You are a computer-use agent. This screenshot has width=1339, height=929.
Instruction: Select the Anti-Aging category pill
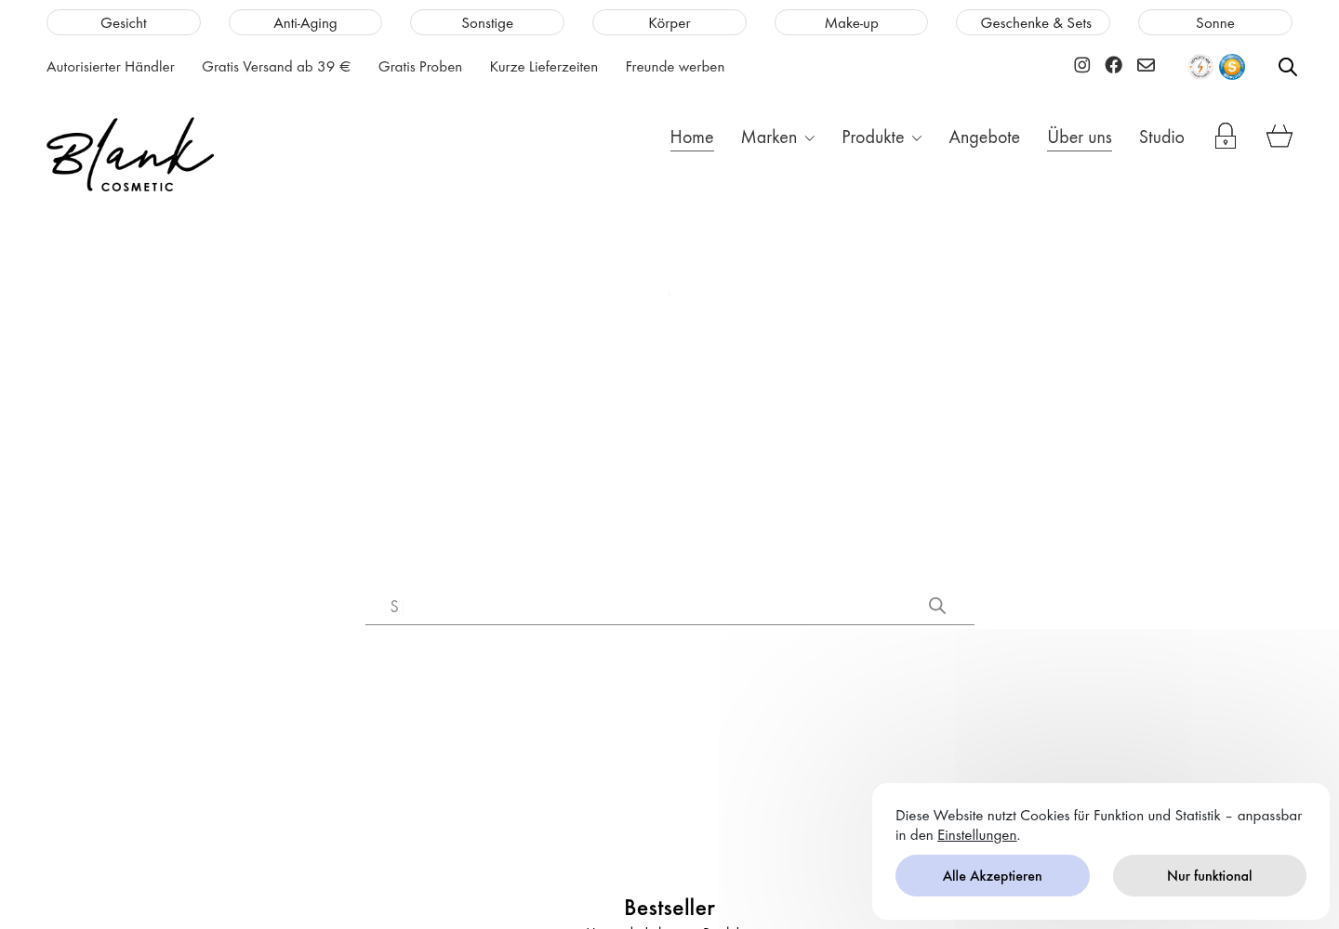[x=305, y=22]
